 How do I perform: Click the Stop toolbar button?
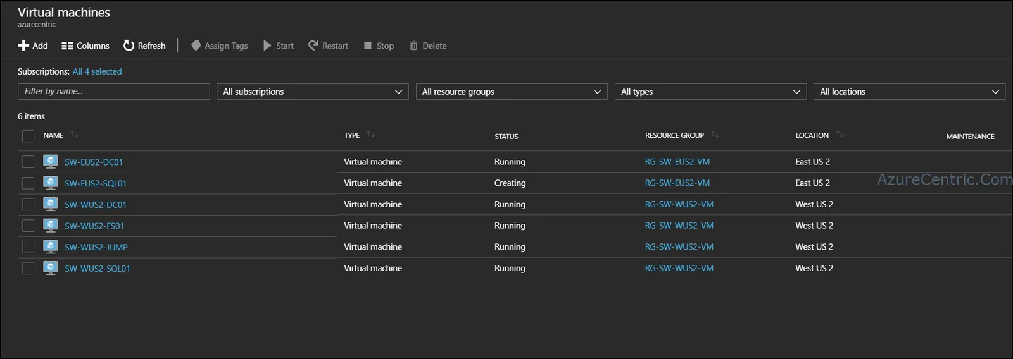click(379, 46)
